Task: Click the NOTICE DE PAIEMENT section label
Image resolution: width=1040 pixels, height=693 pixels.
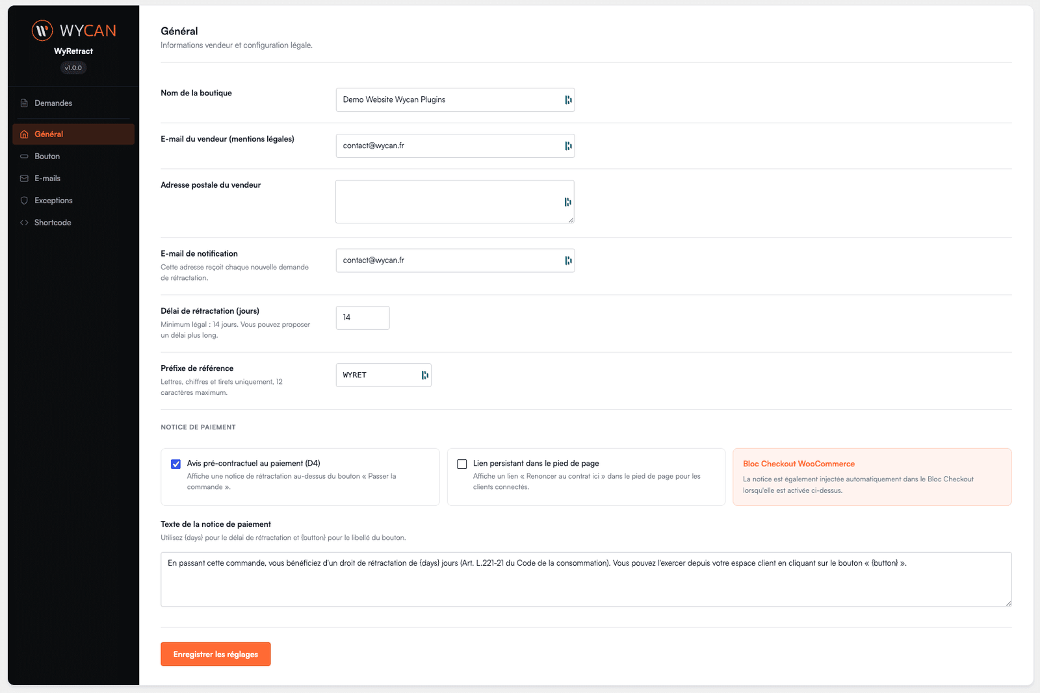Action: coord(198,427)
